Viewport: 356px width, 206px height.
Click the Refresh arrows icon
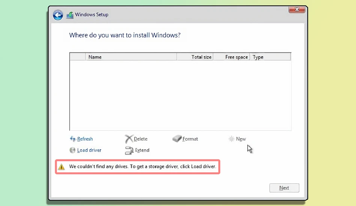tap(73, 139)
